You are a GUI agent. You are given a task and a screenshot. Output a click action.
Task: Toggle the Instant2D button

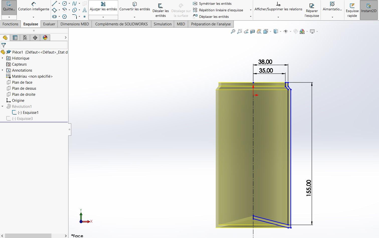tap(369, 10)
